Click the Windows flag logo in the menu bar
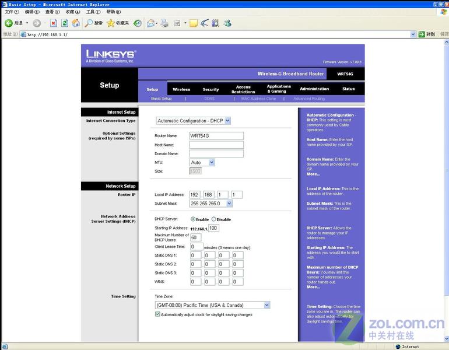This screenshot has height=350, width=449. tap(444, 12)
